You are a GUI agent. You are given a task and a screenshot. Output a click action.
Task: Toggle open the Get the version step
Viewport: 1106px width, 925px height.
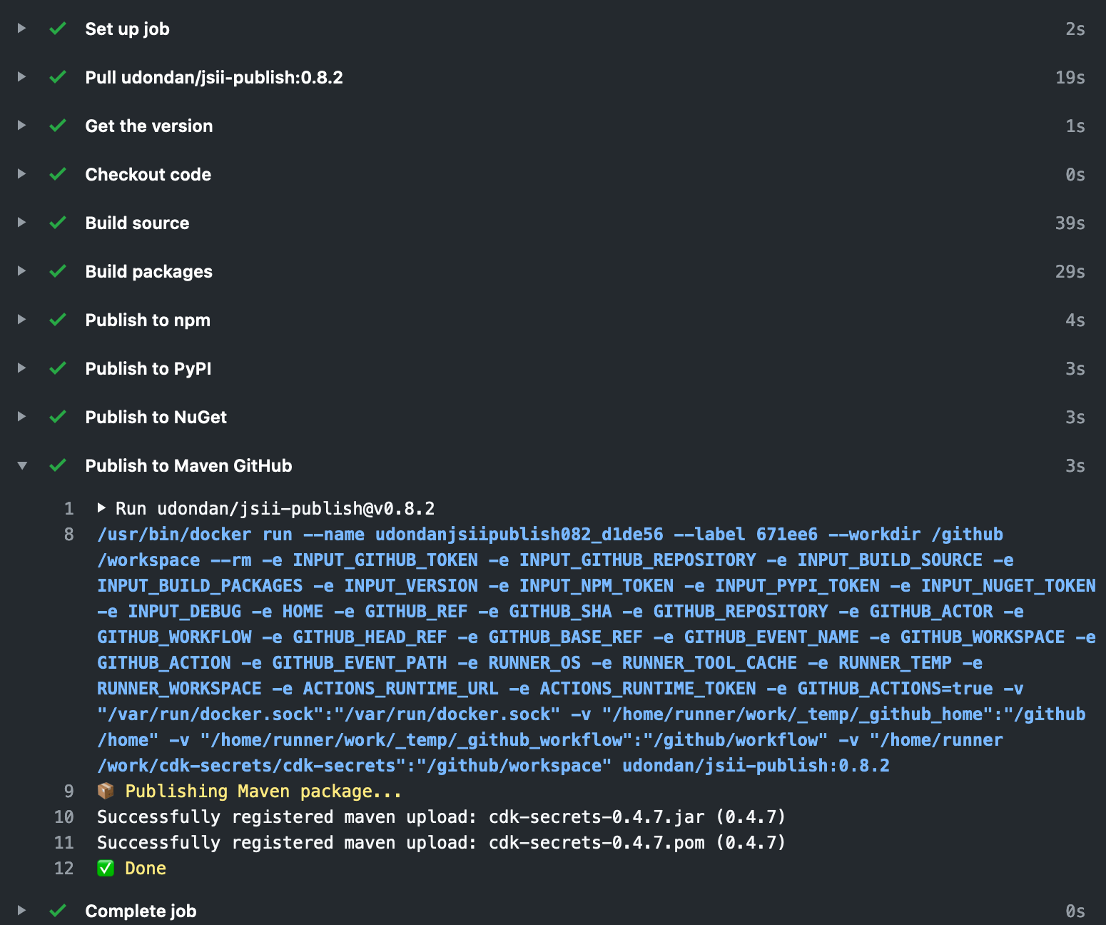pos(21,126)
